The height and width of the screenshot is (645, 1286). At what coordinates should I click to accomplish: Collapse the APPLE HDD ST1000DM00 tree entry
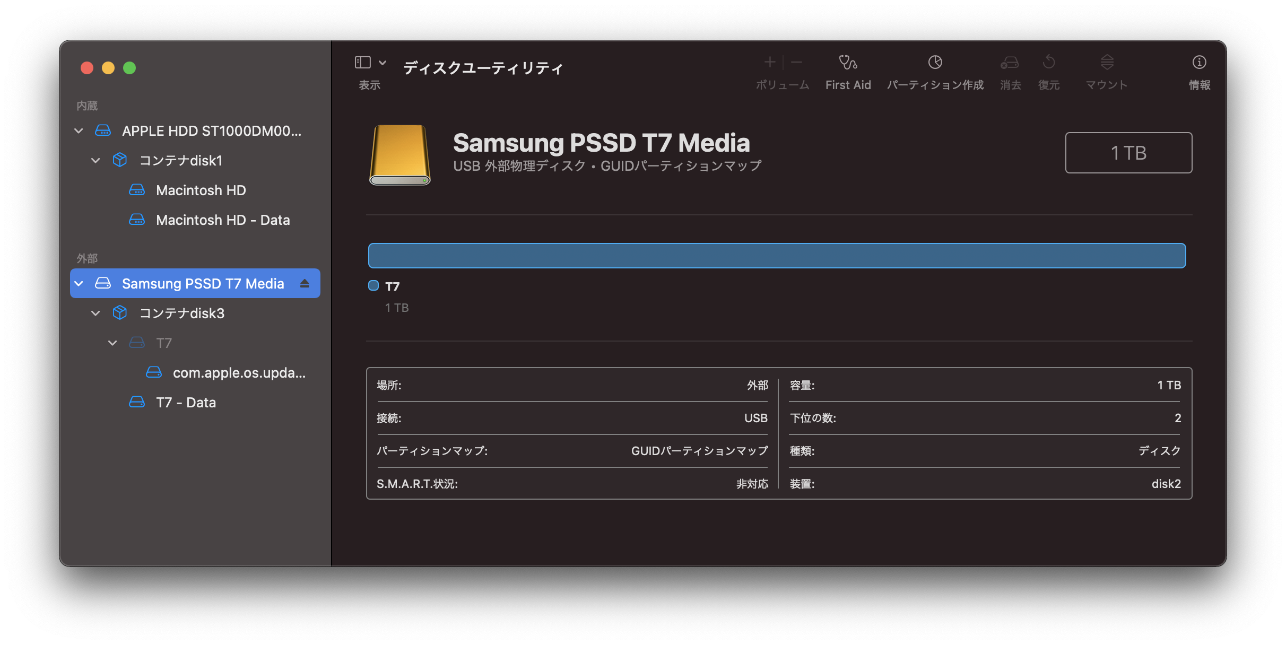click(x=79, y=131)
